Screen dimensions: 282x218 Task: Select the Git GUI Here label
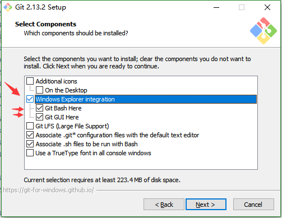tap(62, 117)
